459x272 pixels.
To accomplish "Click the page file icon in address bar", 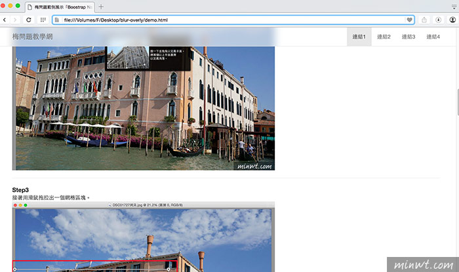I will (57, 20).
